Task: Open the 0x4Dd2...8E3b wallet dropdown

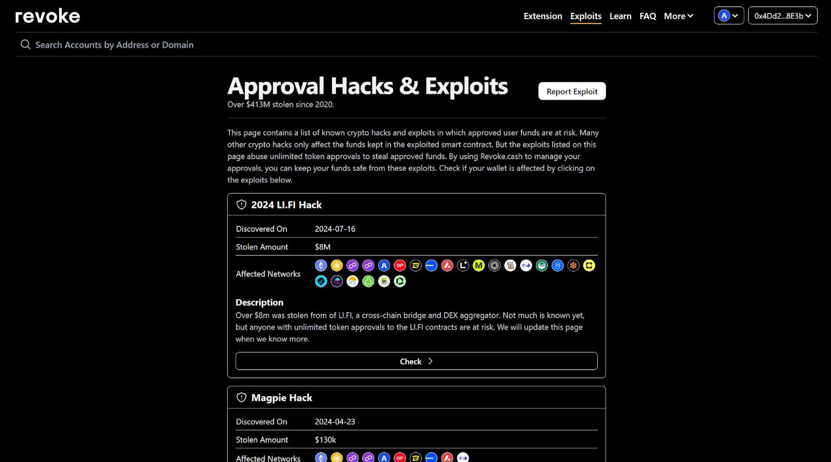Action: point(783,16)
